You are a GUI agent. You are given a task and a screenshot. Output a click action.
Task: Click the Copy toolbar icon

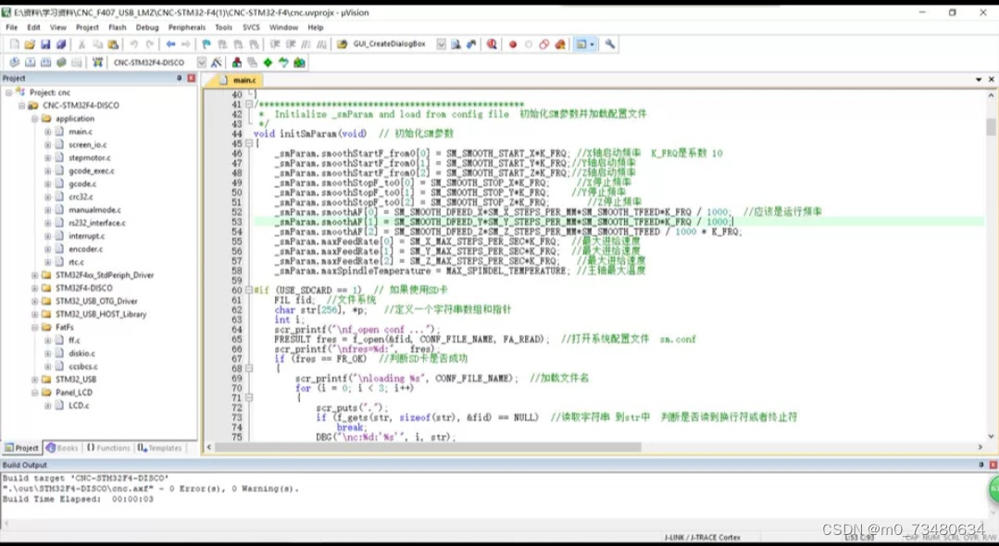click(x=97, y=44)
